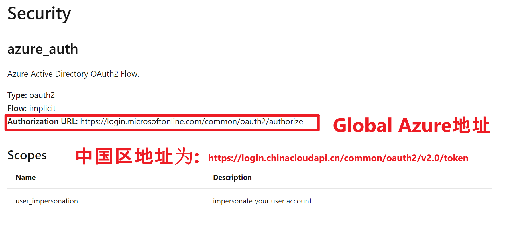
Task: Click the implicit flow value
Action: [x=42, y=108]
